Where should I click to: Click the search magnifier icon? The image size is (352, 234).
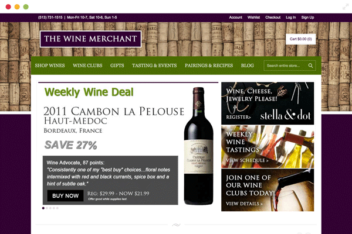(x=310, y=66)
